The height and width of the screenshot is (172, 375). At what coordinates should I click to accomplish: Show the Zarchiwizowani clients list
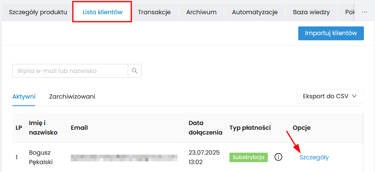point(72,96)
